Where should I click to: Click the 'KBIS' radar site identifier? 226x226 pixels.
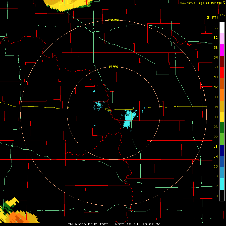[120, 224]
